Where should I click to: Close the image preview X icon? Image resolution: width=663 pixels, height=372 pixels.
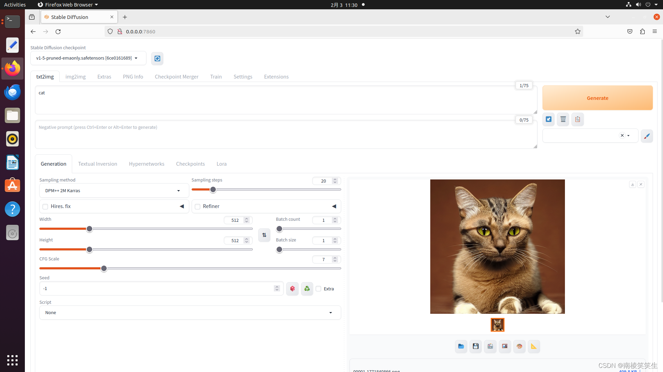pyautogui.click(x=641, y=184)
